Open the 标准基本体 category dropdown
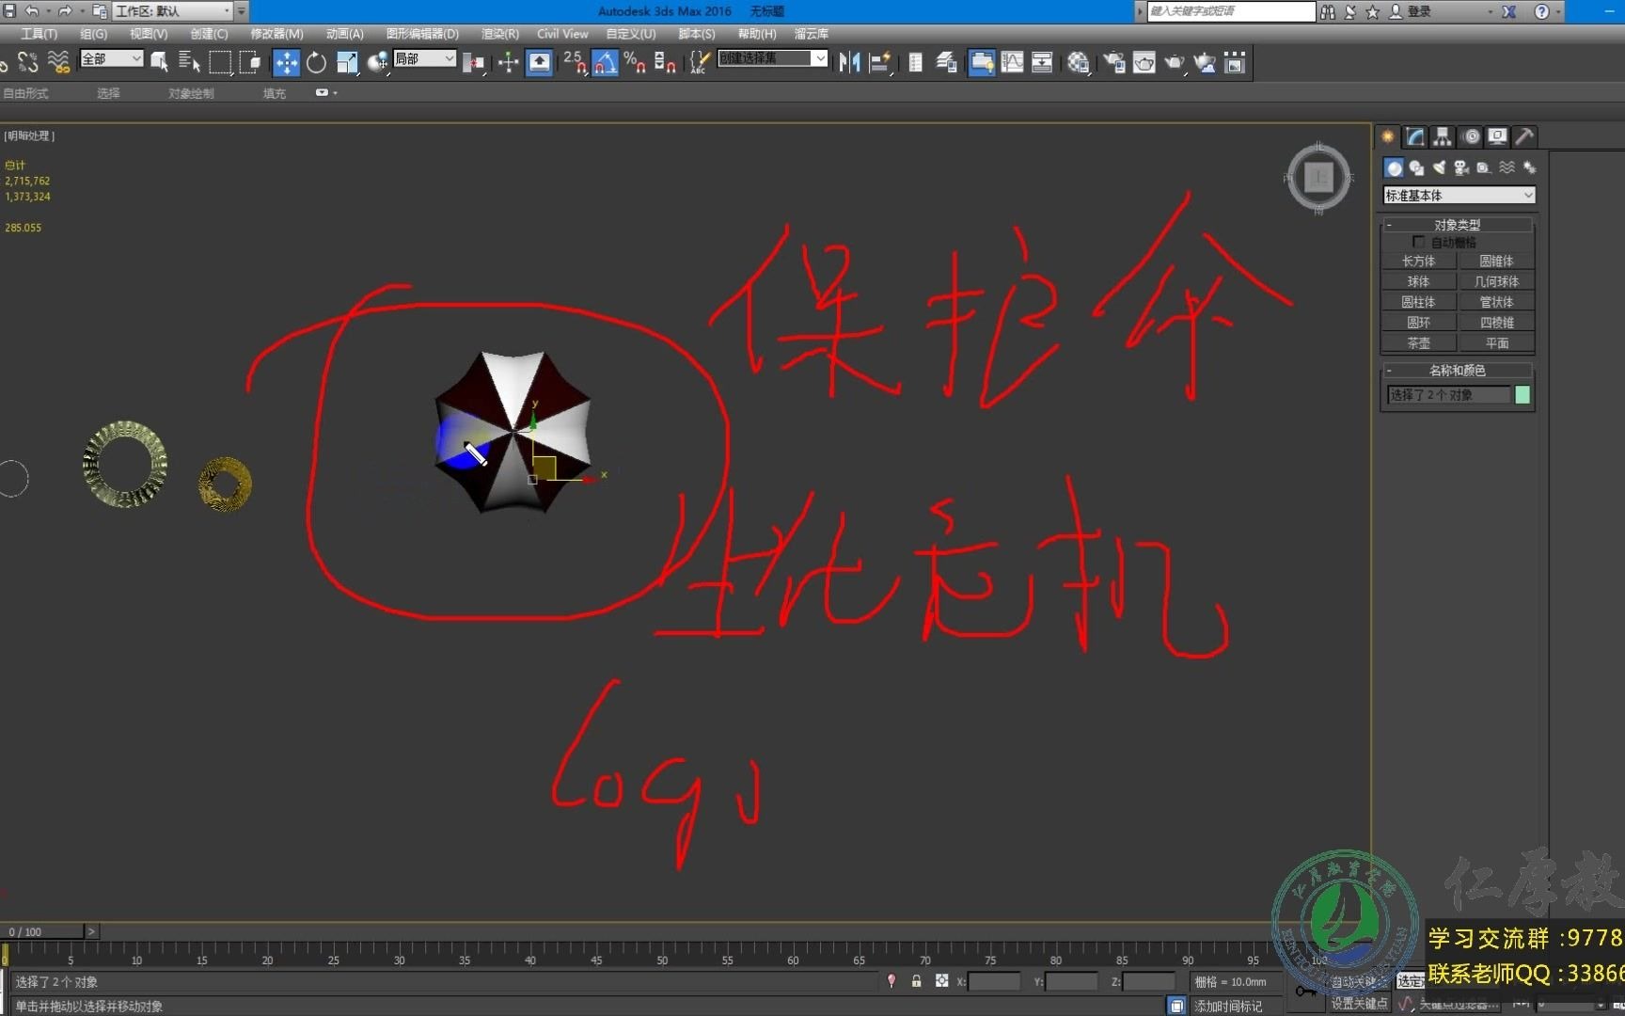The height and width of the screenshot is (1016, 1625). (1459, 195)
